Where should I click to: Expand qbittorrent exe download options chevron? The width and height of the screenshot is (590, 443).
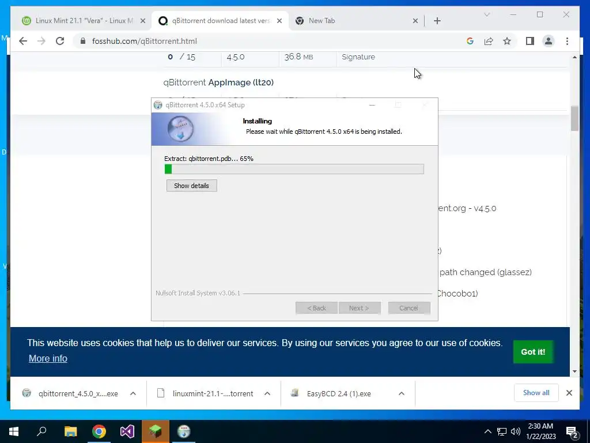tap(133, 393)
